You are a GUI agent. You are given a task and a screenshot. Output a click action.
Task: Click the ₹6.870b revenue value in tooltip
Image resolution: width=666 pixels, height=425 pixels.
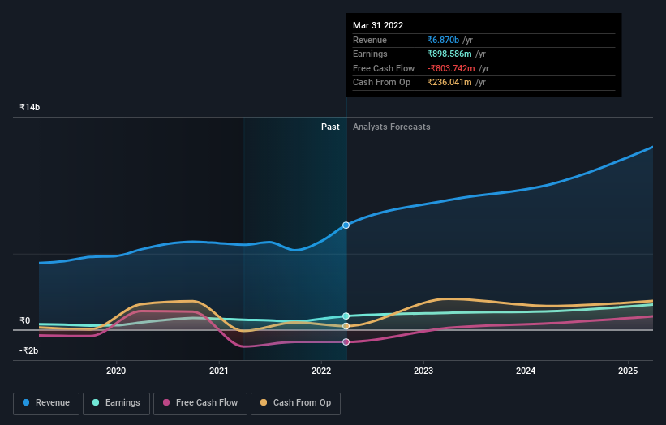[443, 40]
